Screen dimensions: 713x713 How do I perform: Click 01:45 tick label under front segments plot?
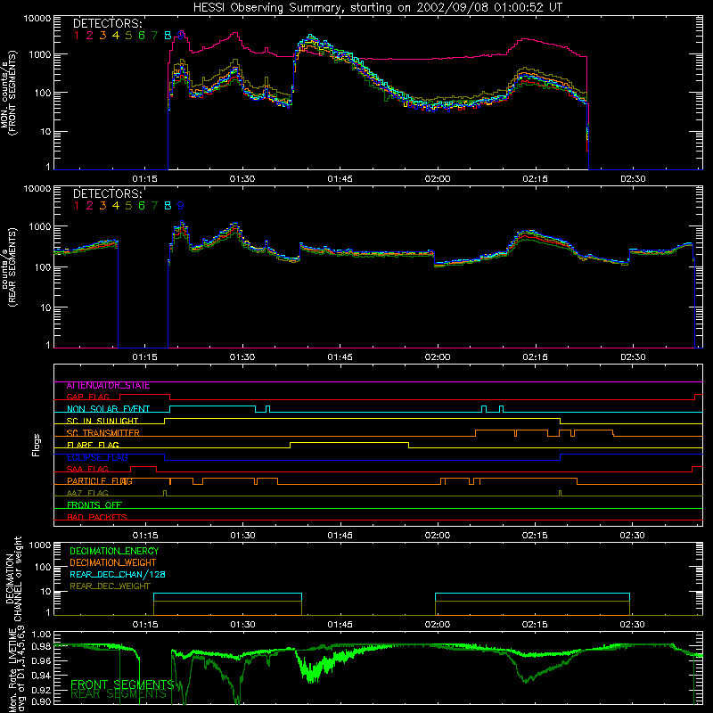[340, 179]
